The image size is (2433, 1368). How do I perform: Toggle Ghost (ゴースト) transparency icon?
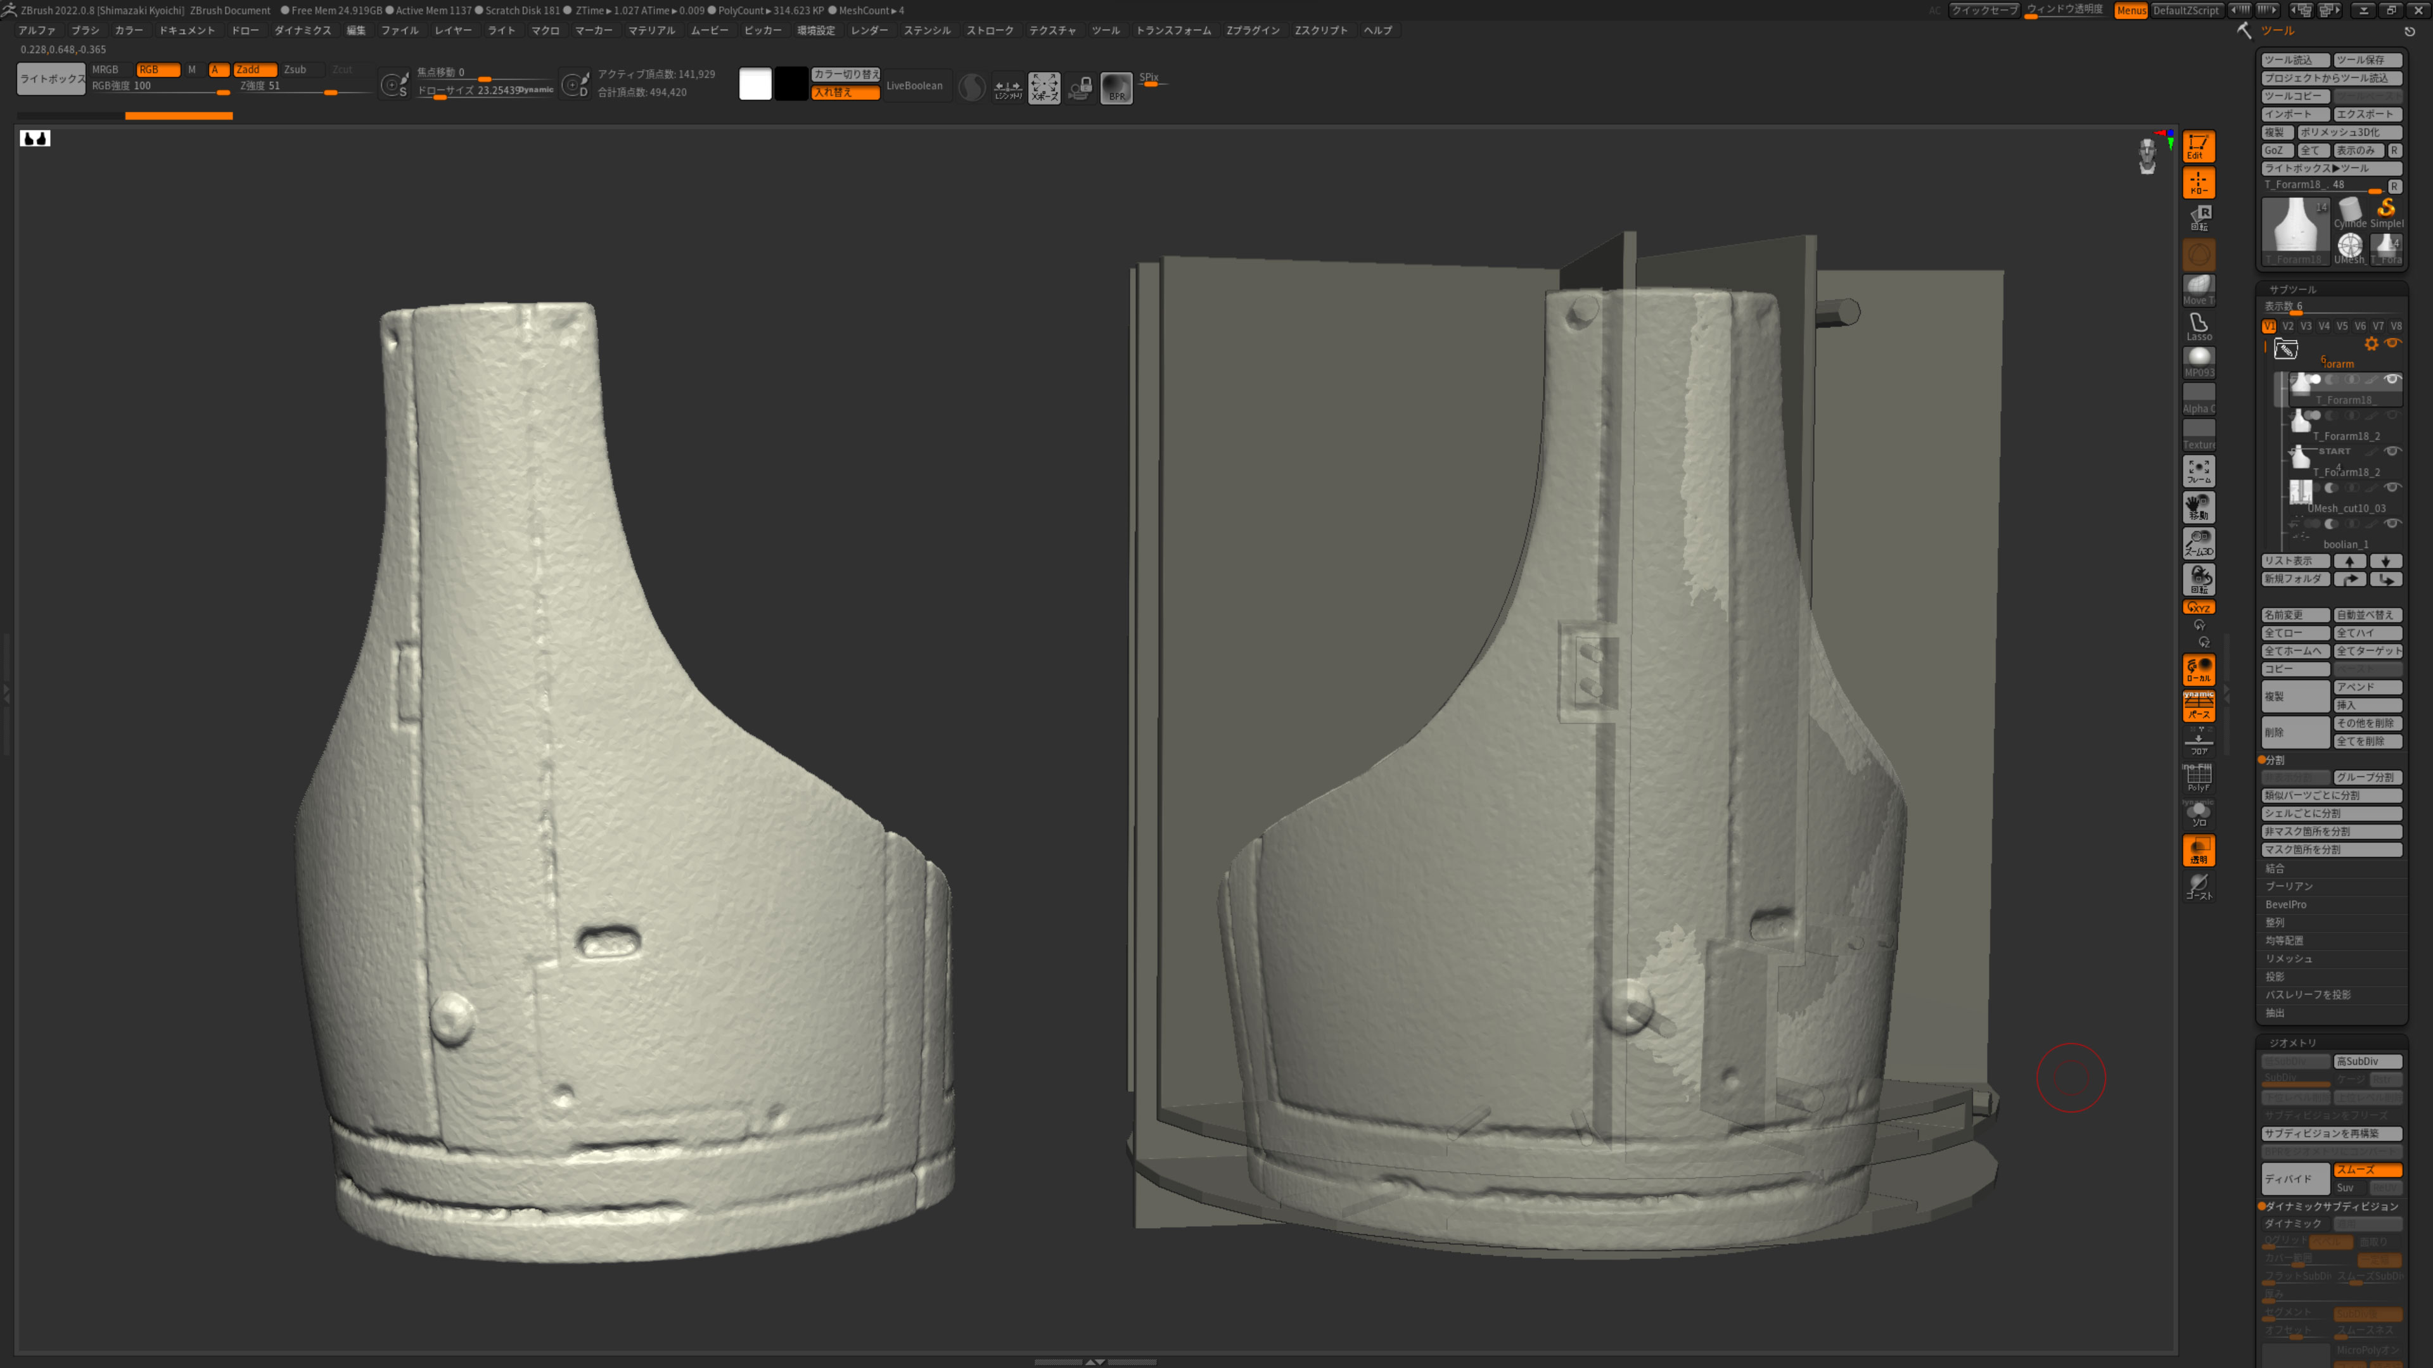2198,885
